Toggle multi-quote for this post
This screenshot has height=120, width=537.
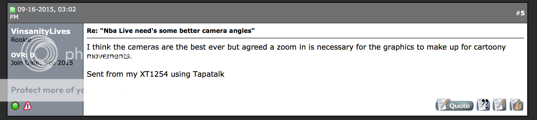(483, 105)
